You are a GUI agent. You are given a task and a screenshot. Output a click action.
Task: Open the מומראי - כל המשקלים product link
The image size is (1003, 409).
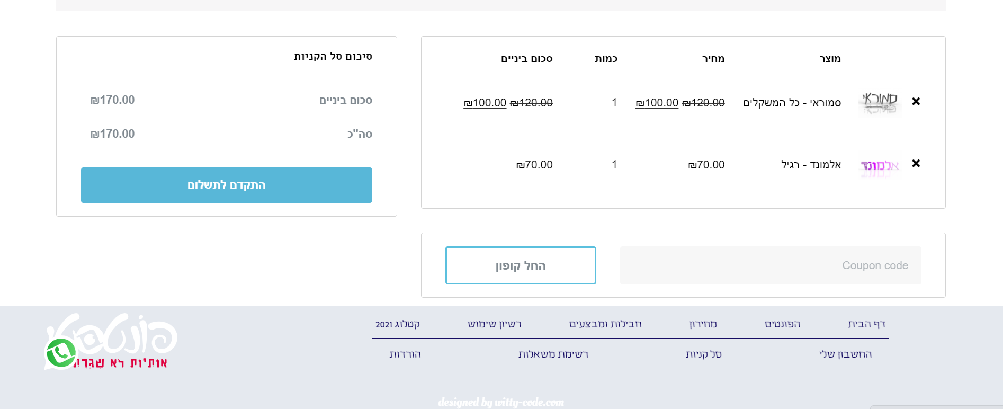792,103
